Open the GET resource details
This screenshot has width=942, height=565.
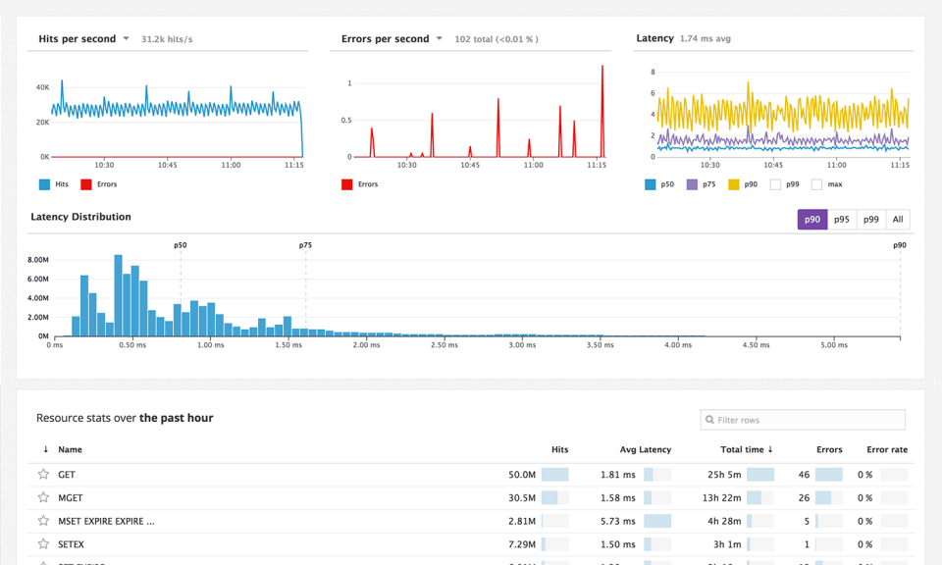coord(68,474)
